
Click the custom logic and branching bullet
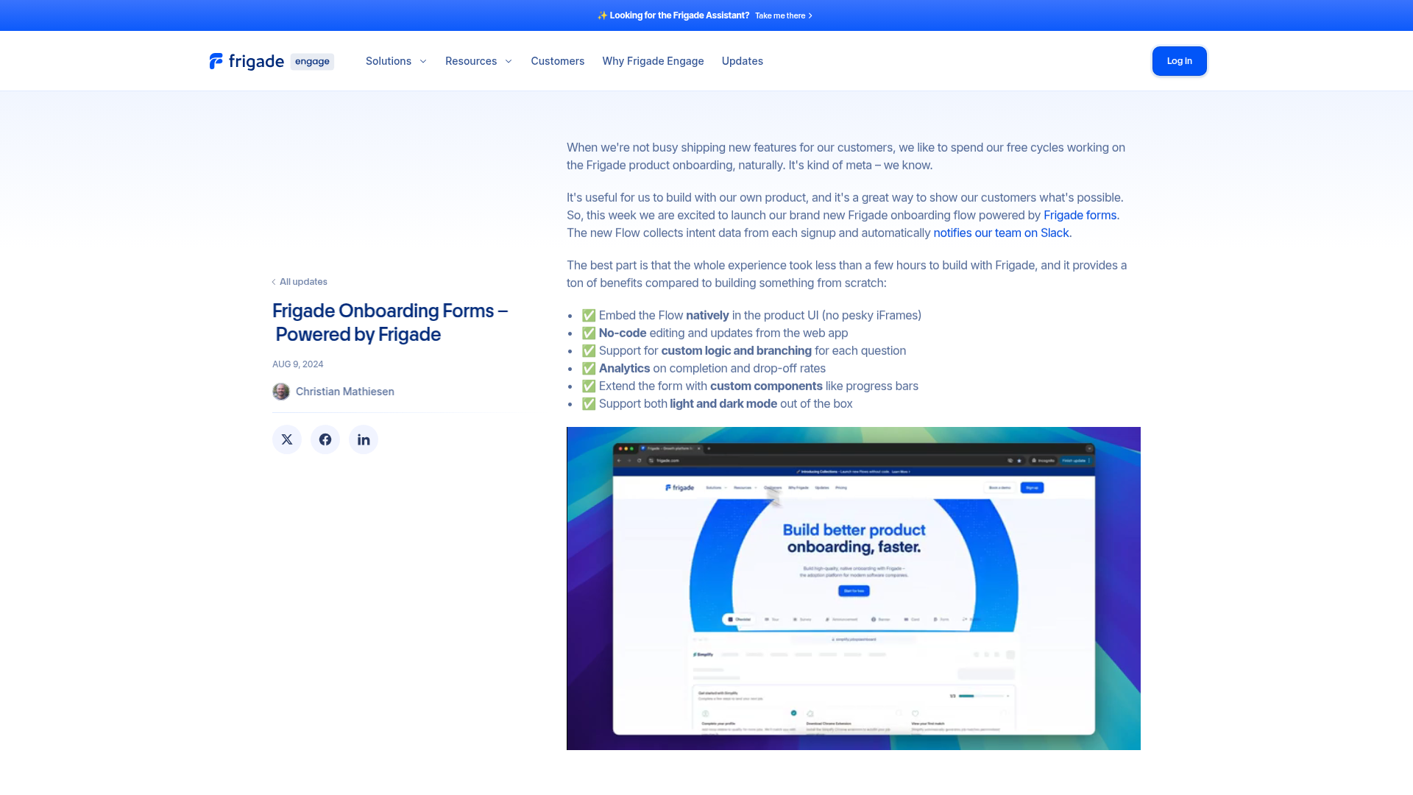point(743,350)
